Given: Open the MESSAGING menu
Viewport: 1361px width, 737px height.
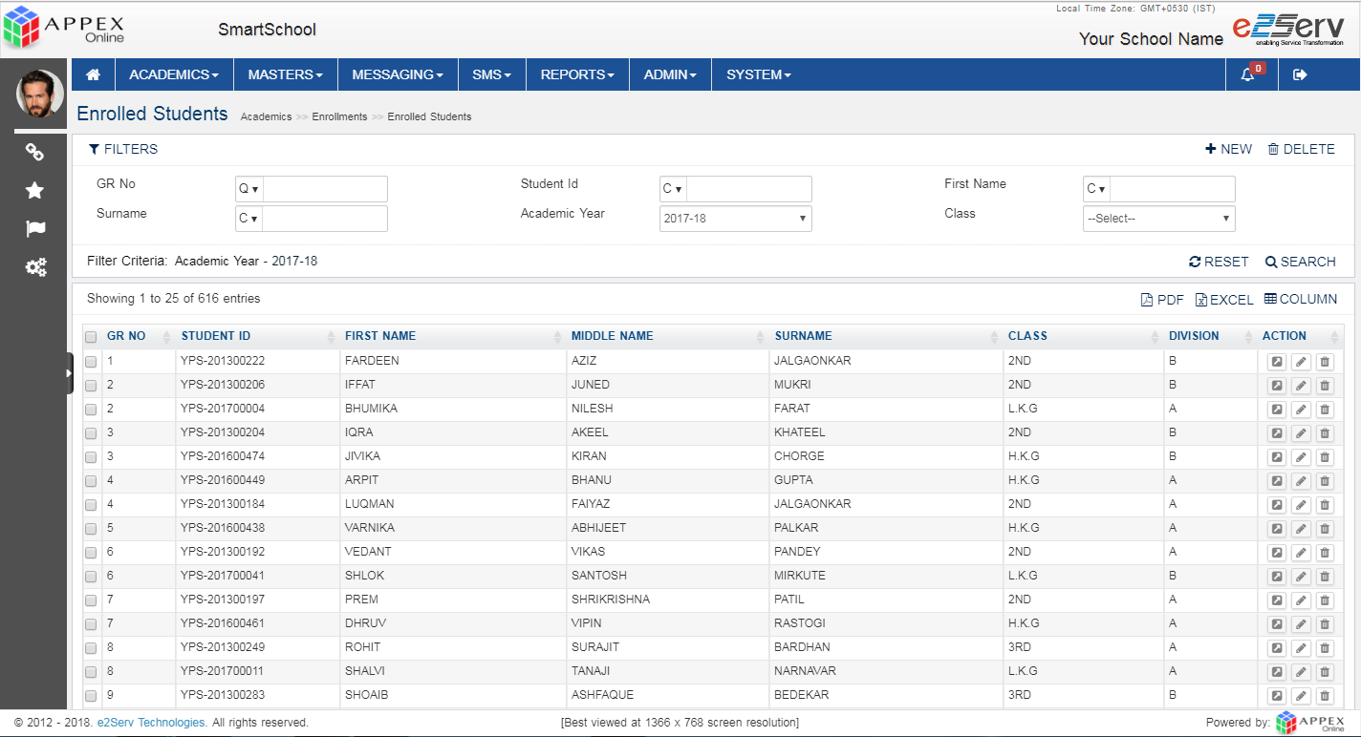Looking at the screenshot, I should coord(398,74).
